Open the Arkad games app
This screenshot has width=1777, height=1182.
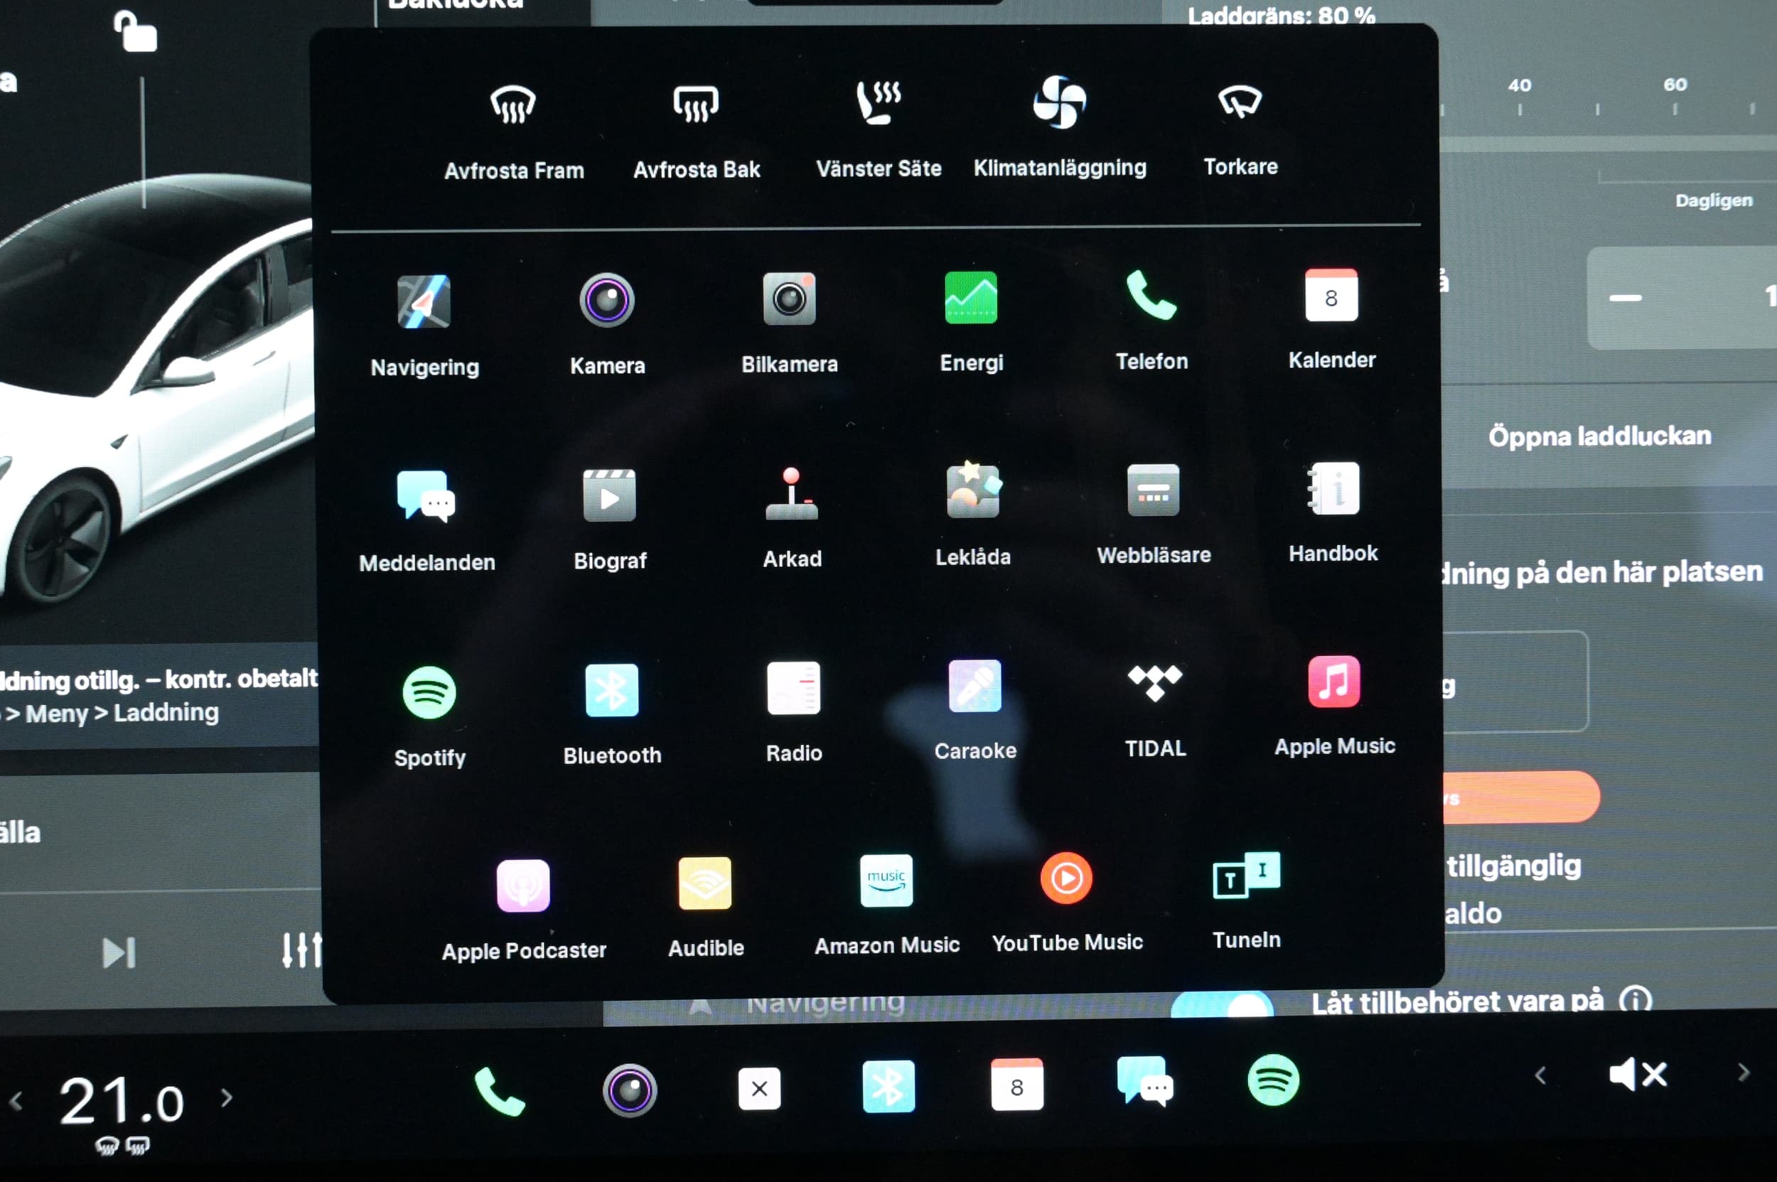tap(792, 517)
